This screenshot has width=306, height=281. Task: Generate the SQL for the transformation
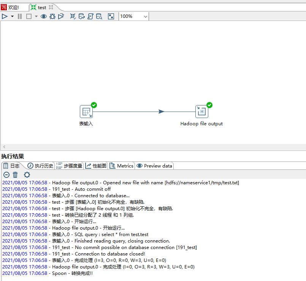(90, 16)
